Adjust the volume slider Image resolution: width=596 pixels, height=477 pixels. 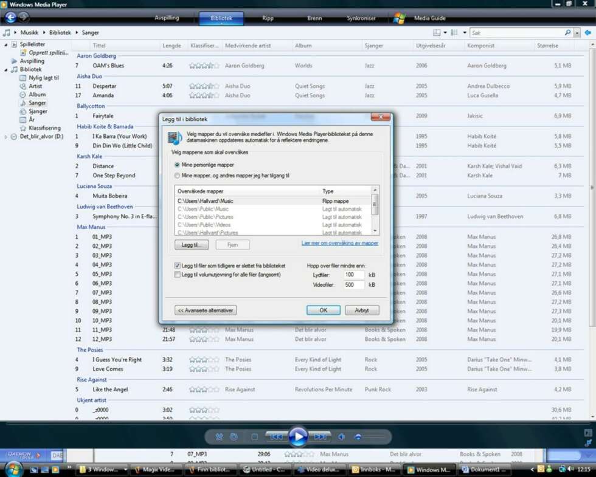(370, 437)
